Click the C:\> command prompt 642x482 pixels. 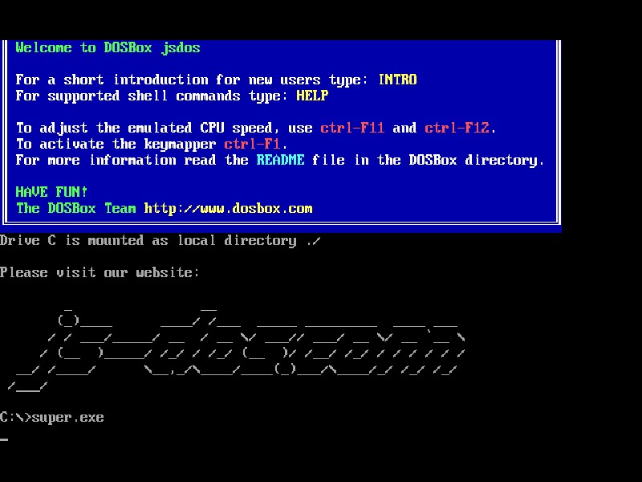click(x=15, y=417)
